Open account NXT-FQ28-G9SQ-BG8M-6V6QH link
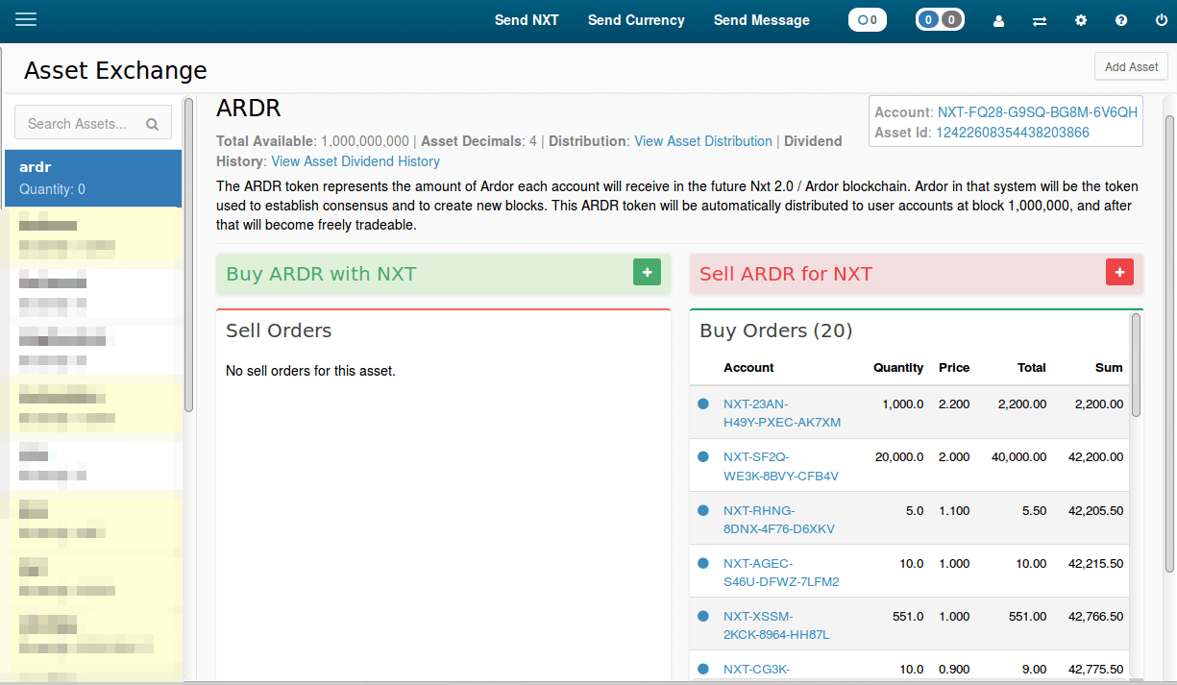This screenshot has height=685, width=1177. pyautogui.click(x=1038, y=112)
